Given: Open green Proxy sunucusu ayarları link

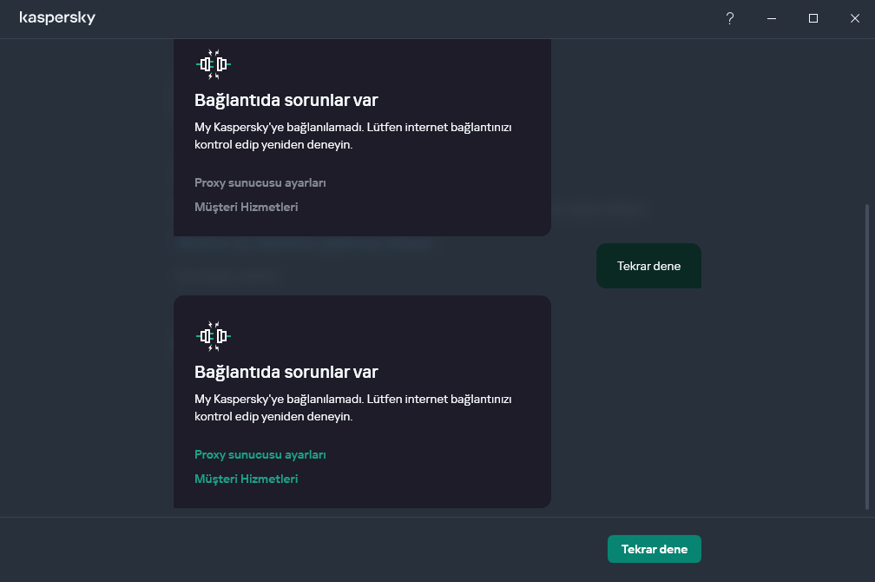Looking at the screenshot, I should pyautogui.click(x=260, y=454).
